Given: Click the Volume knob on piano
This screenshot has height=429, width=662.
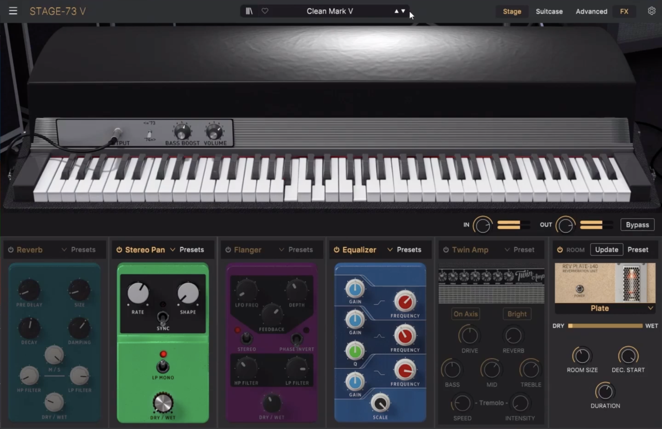Looking at the screenshot, I should [x=214, y=131].
